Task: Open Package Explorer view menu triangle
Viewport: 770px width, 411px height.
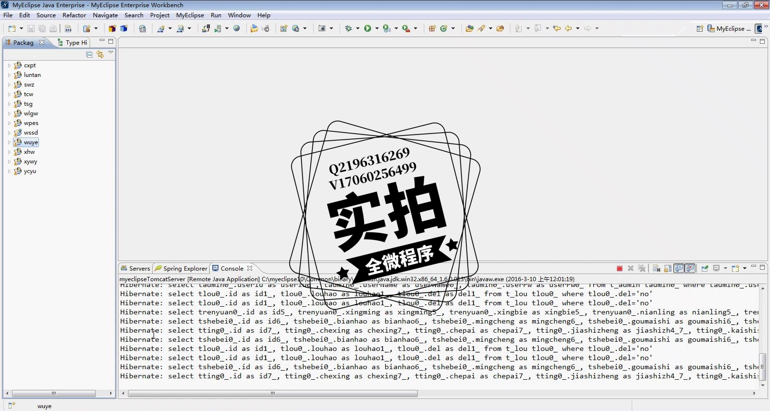Action: click(111, 52)
